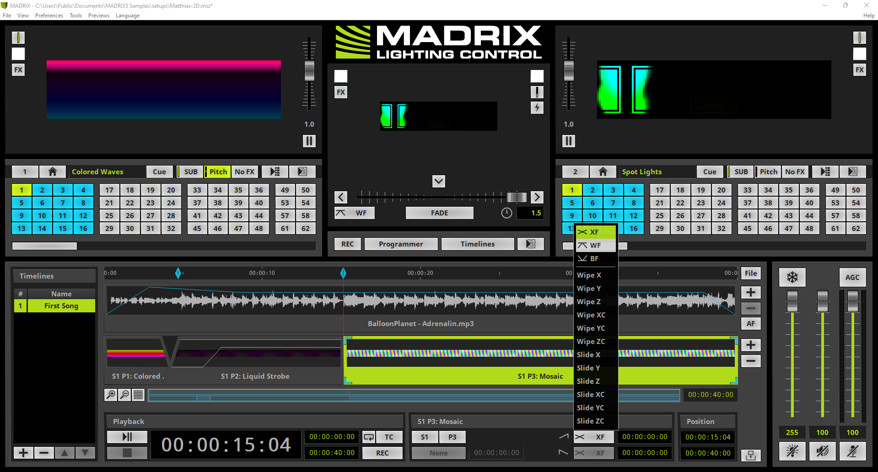Click the crossfader left arrow

click(x=341, y=197)
